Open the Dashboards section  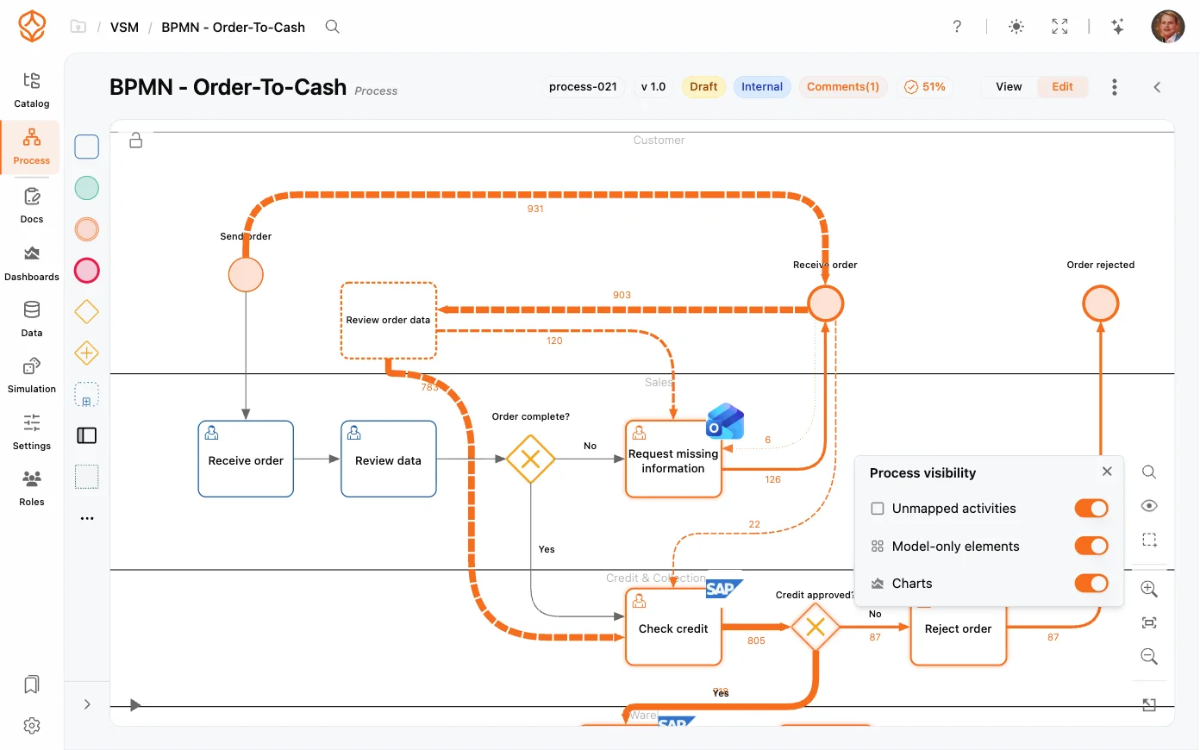click(x=32, y=264)
